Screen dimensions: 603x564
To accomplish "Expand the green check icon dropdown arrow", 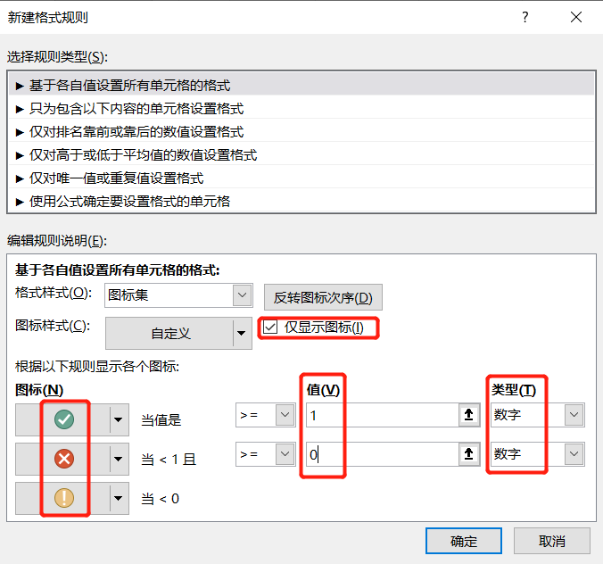I will click(x=119, y=419).
